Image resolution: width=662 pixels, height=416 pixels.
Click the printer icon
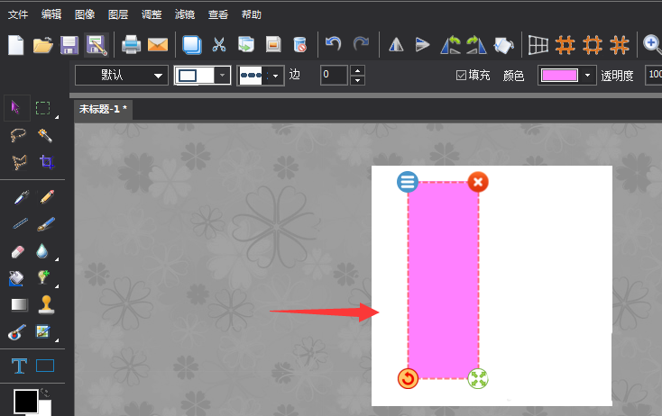[132, 45]
